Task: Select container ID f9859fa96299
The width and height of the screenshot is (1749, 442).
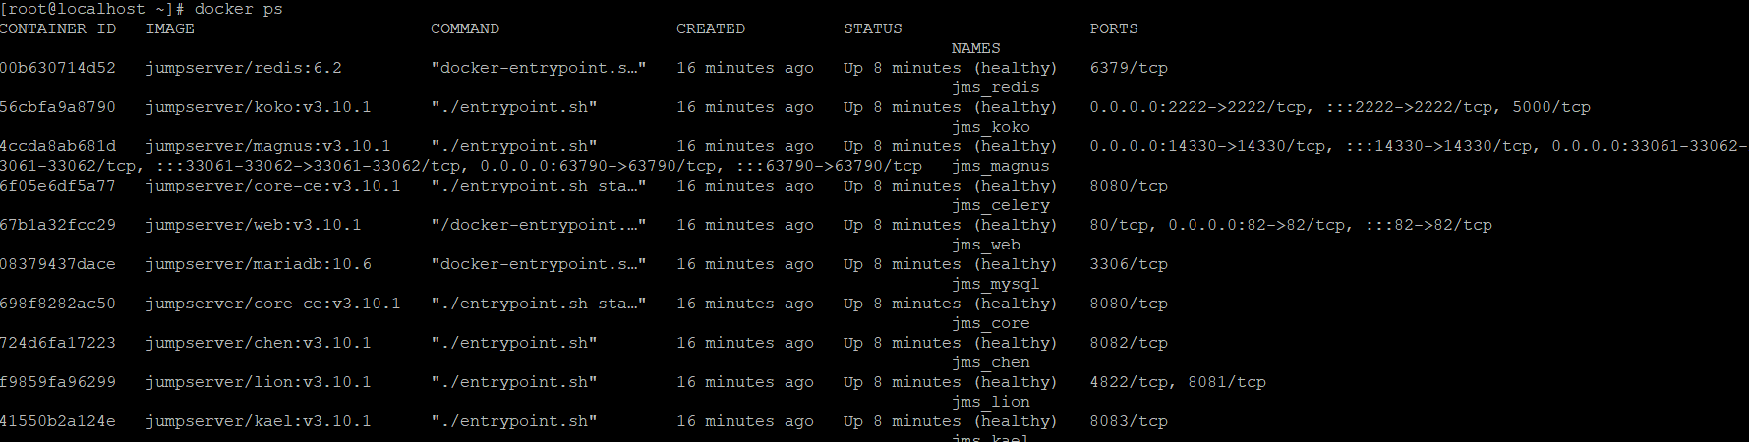Action: click(58, 382)
